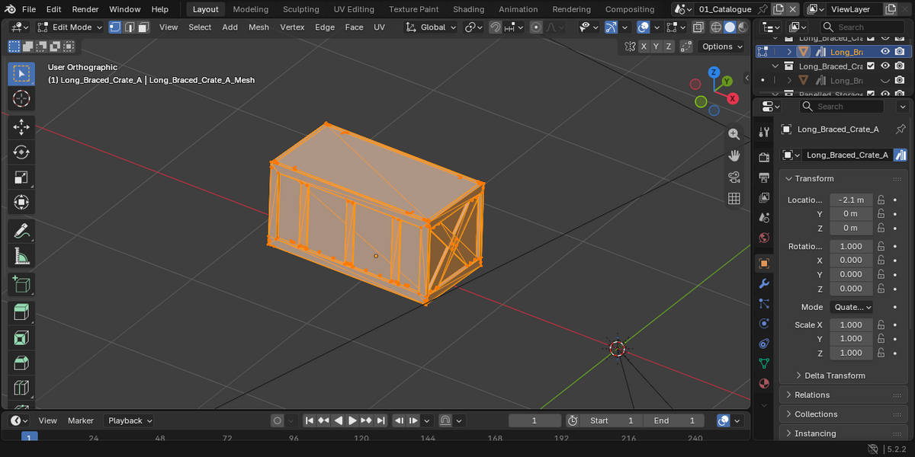Screen dimensions: 915x457
Task: Activate the Extrude Region tool
Action: 21,312
